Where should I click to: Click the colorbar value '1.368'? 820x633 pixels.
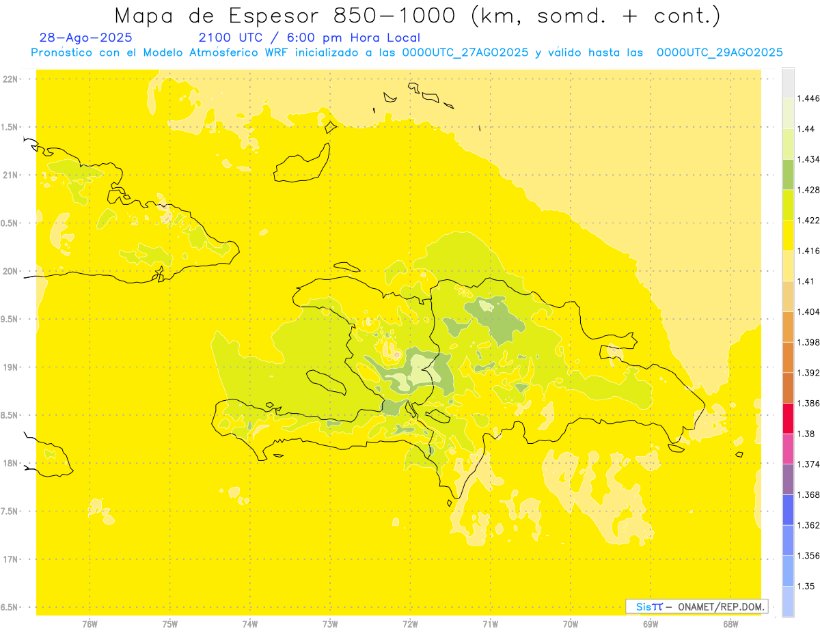pos(808,494)
